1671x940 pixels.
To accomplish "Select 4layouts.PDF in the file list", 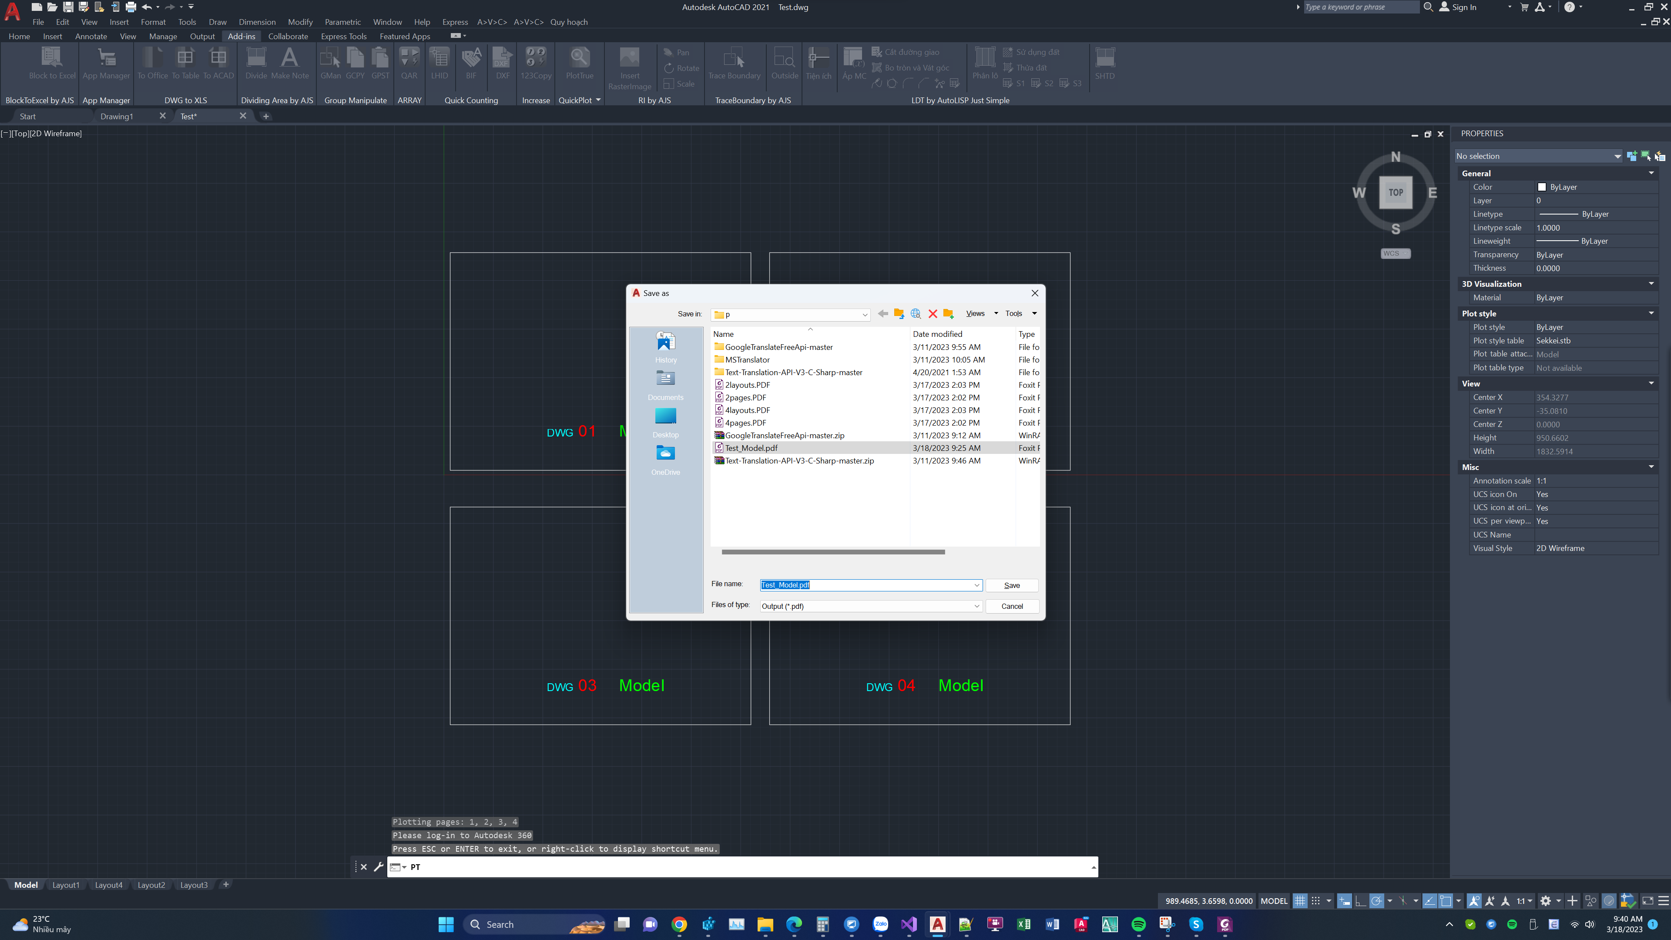I will (747, 411).
